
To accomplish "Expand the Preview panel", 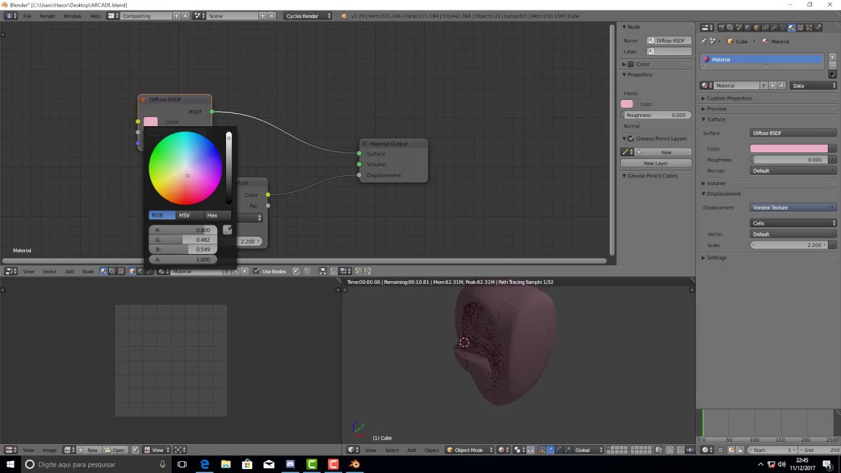I will (716, 108).
